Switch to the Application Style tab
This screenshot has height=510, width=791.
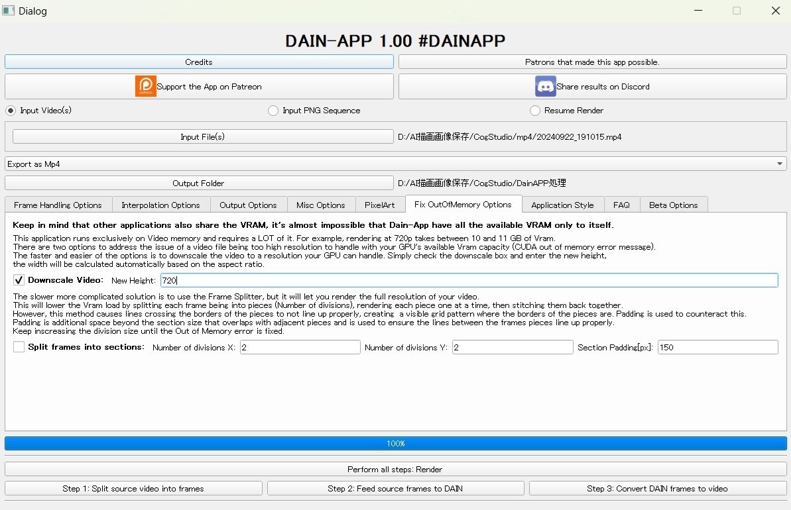[x=562, y=205]
